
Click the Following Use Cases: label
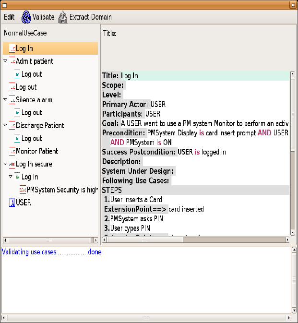[x=135, y=180]
